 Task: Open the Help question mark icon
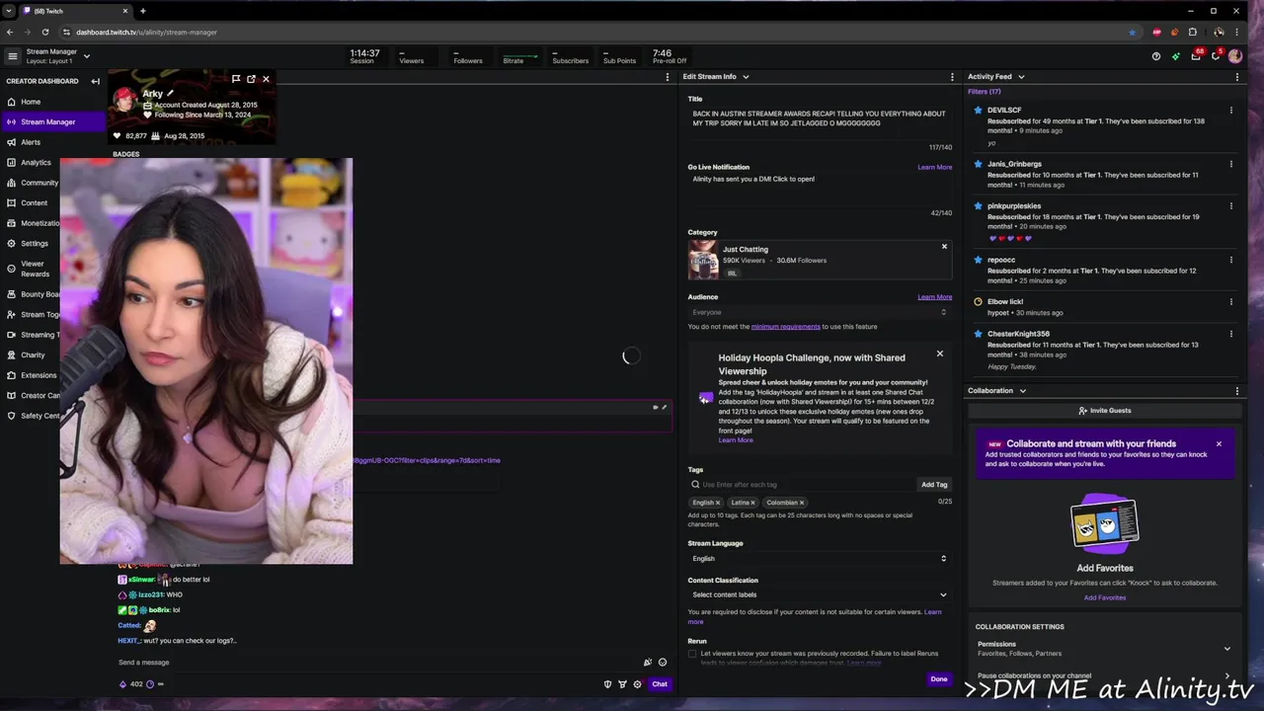coord(1156,56)
